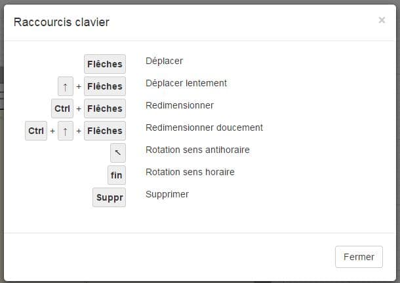Click the Fermer button
Image resolution: width=400 pixels, height=283 pixels.
359,257
